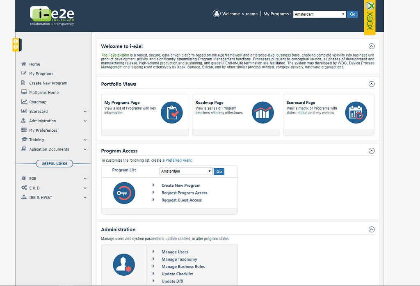Open the My Programs dropdown in header
420x286 pixels.
[x=320, y=14]
